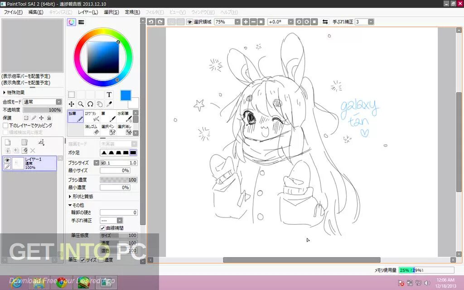Image resolution: width=464 pixels, height=290 pixels.
Task: Reset zoom with the square button
Action: click(x=261, y=22)
